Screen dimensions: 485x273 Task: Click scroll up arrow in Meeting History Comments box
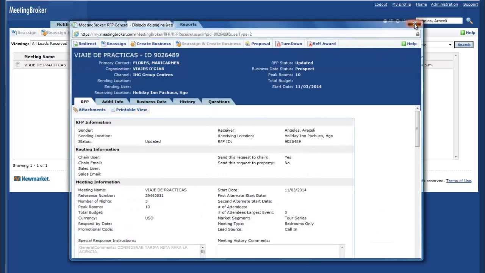pos(342,248)
